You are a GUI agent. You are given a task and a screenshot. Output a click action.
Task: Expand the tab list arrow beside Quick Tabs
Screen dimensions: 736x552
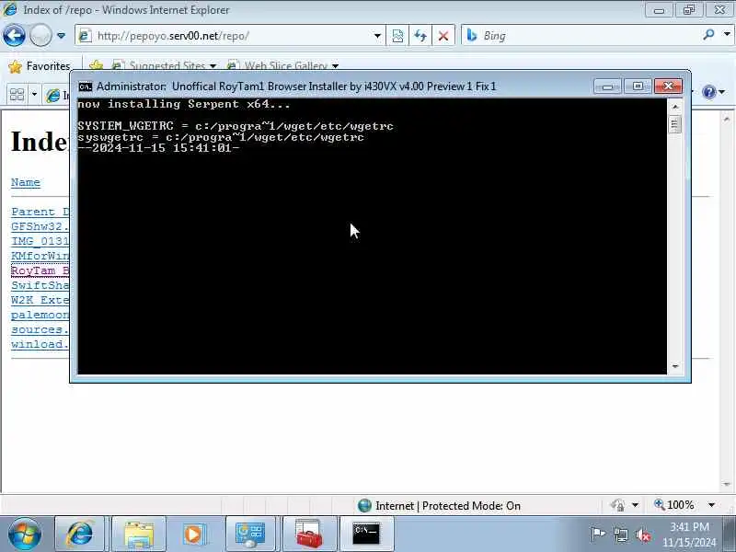34,95
